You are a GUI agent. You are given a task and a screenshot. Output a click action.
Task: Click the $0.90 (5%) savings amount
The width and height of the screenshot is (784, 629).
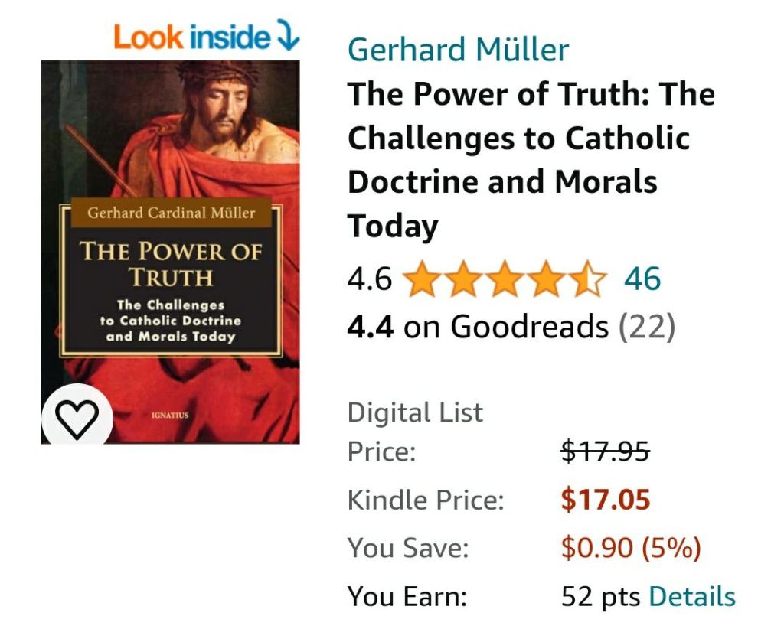click(631, 548)
